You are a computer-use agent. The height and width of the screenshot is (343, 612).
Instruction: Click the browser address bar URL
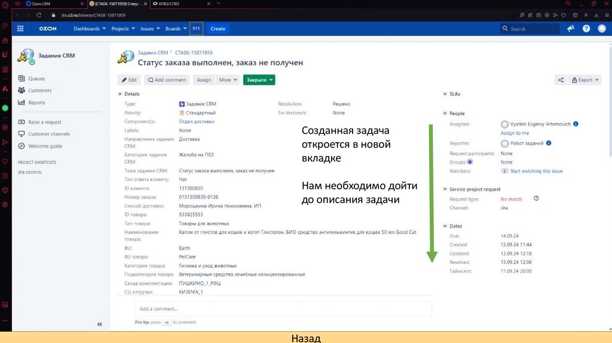93,15
